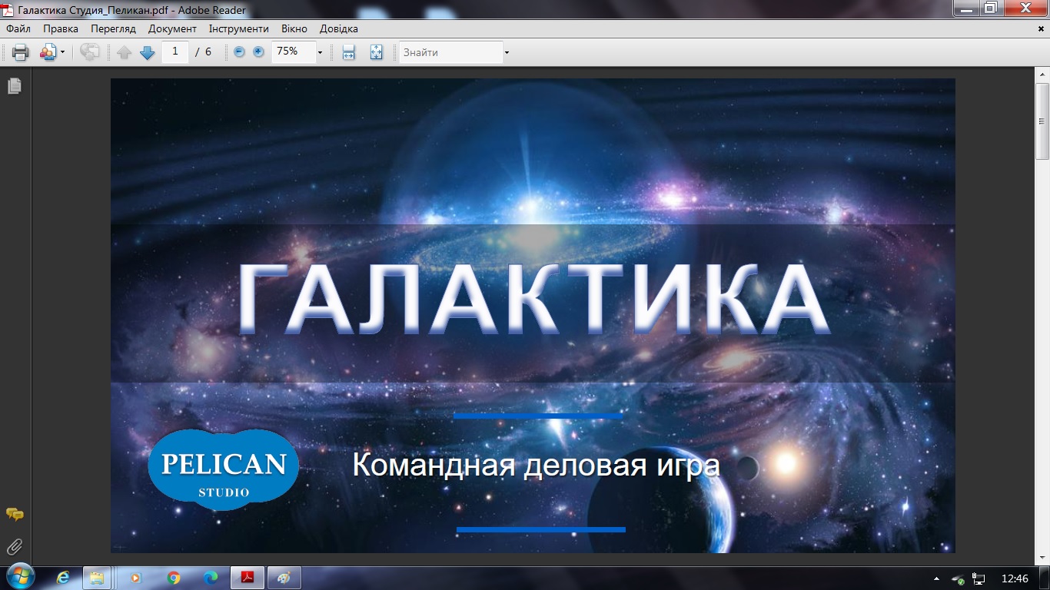Click the ГАЛАКТИКА title on the page
Screen dimensions: 1050x590
tap(533, 300)
